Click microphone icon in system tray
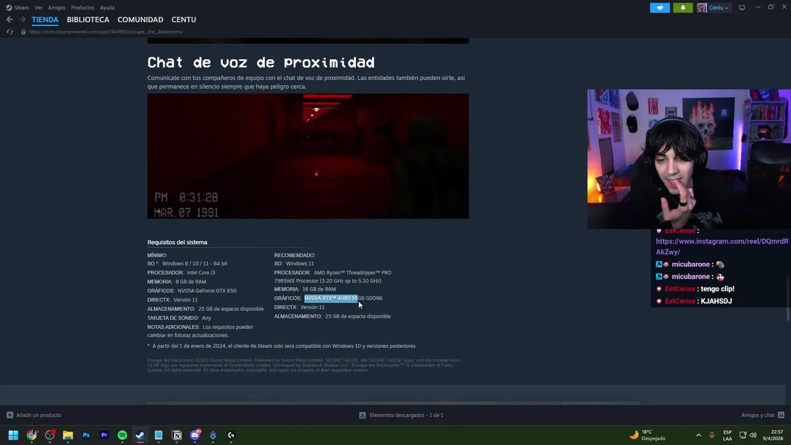Viewport: 791px width, 445px height. 712,435
